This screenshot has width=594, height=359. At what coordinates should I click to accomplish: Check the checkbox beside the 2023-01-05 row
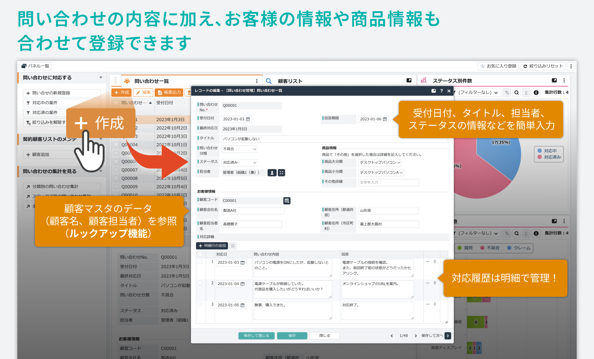coord(200,304)
